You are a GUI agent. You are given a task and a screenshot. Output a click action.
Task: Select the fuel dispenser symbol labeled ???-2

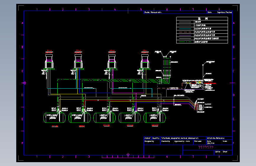pyautogui.click(x=78, y=61)
